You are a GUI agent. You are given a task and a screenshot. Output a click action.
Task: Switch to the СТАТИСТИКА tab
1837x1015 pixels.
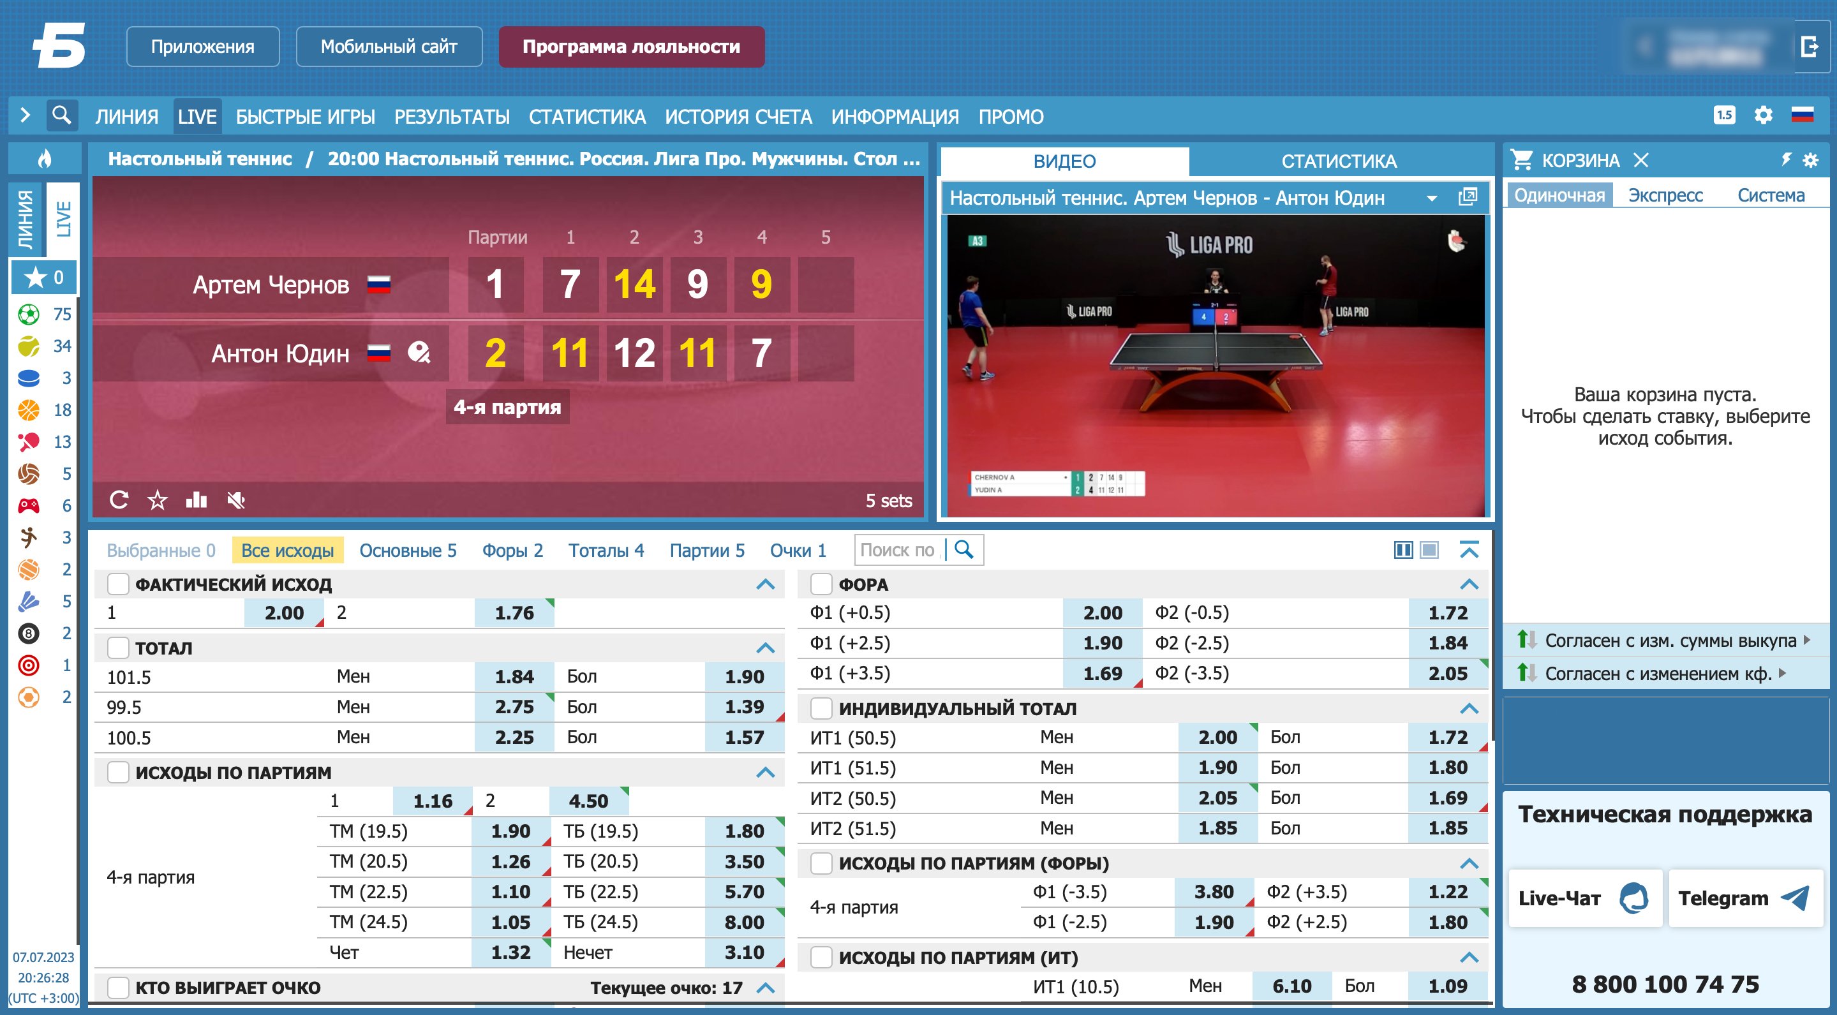coord(1339,161)
